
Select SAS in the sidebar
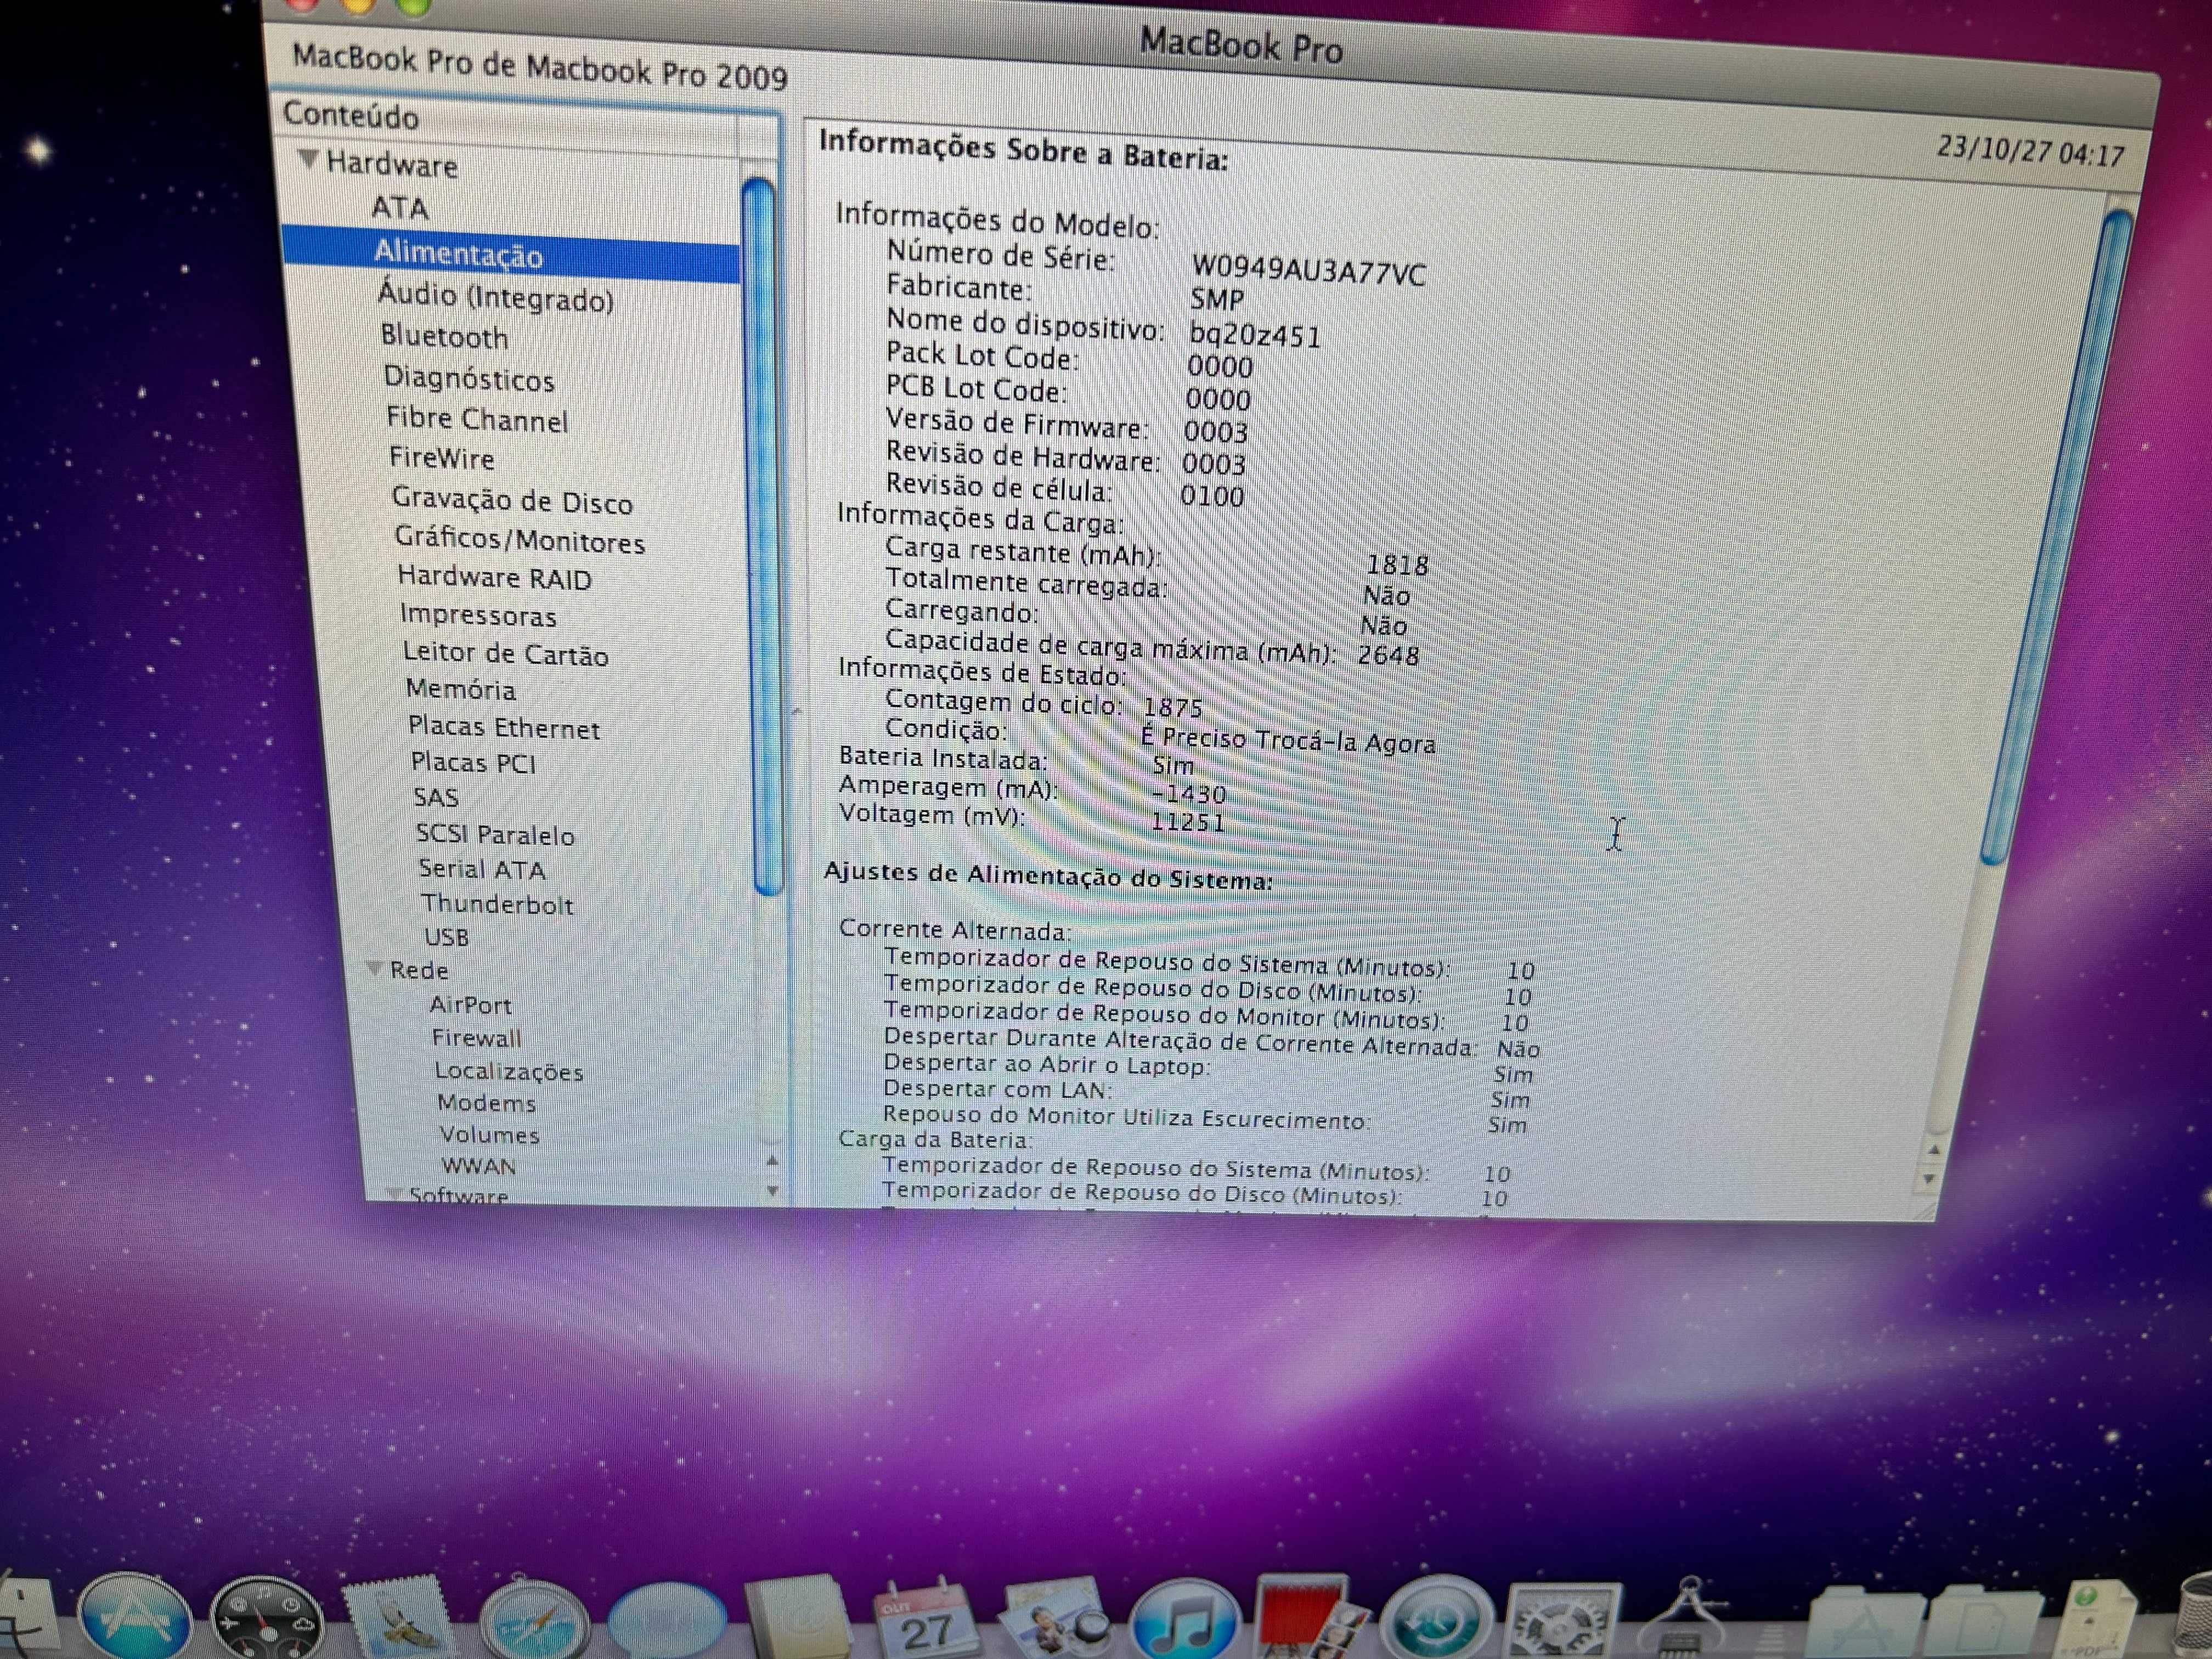click(x=436, y=797)
